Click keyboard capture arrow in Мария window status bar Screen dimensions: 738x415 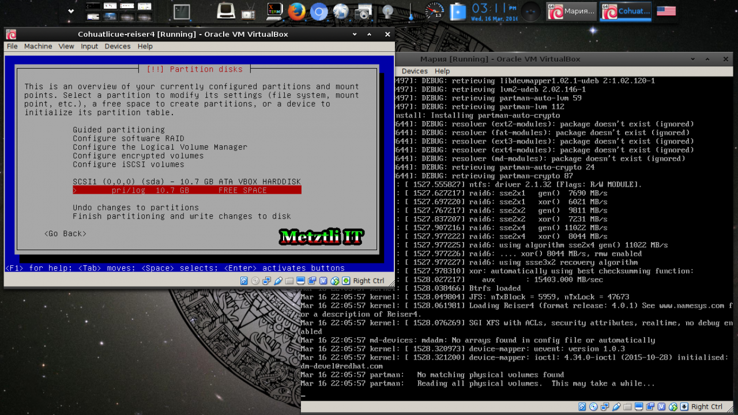684,406
